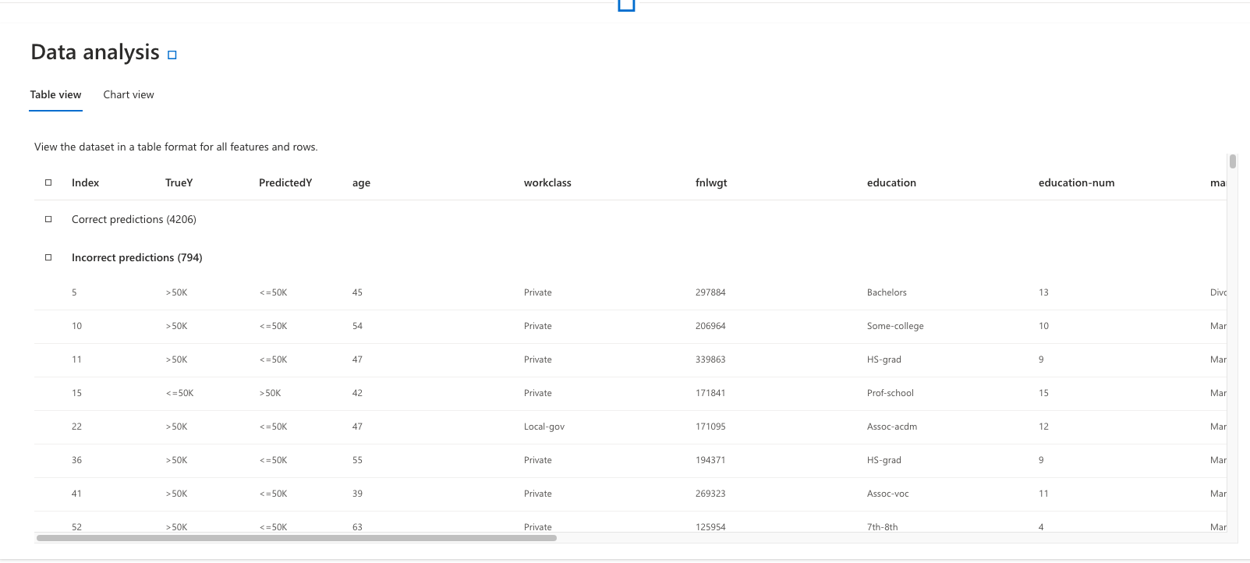
Task: Click the Local-gov workclass cell
Action: click(544, 427)
